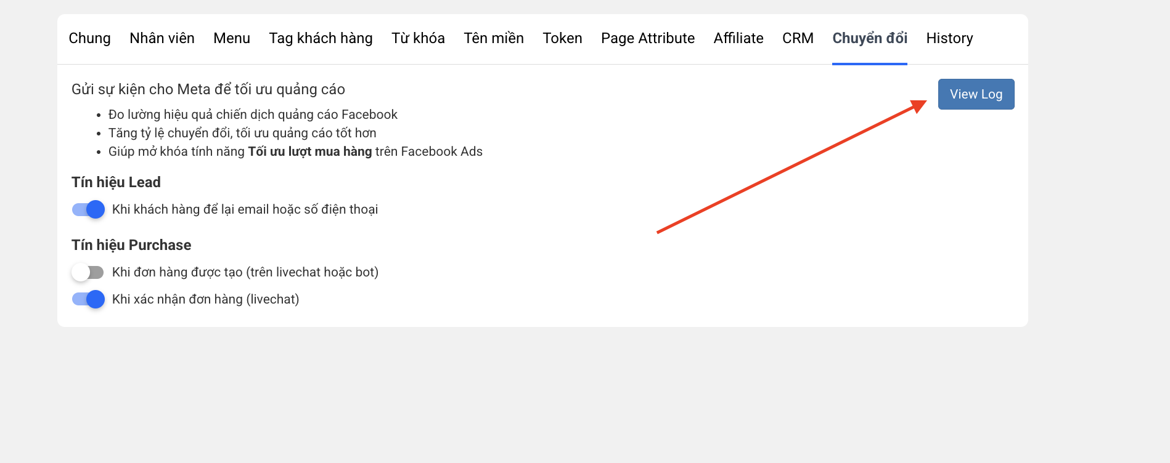
Task: Open the Chung tab
Action: click(89, 38)
